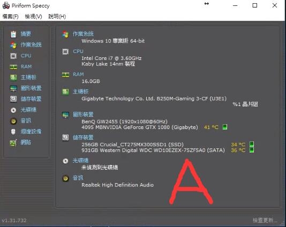Open the 週邊設備 sidebar section

pyautogui.click(x=31, y=132)
